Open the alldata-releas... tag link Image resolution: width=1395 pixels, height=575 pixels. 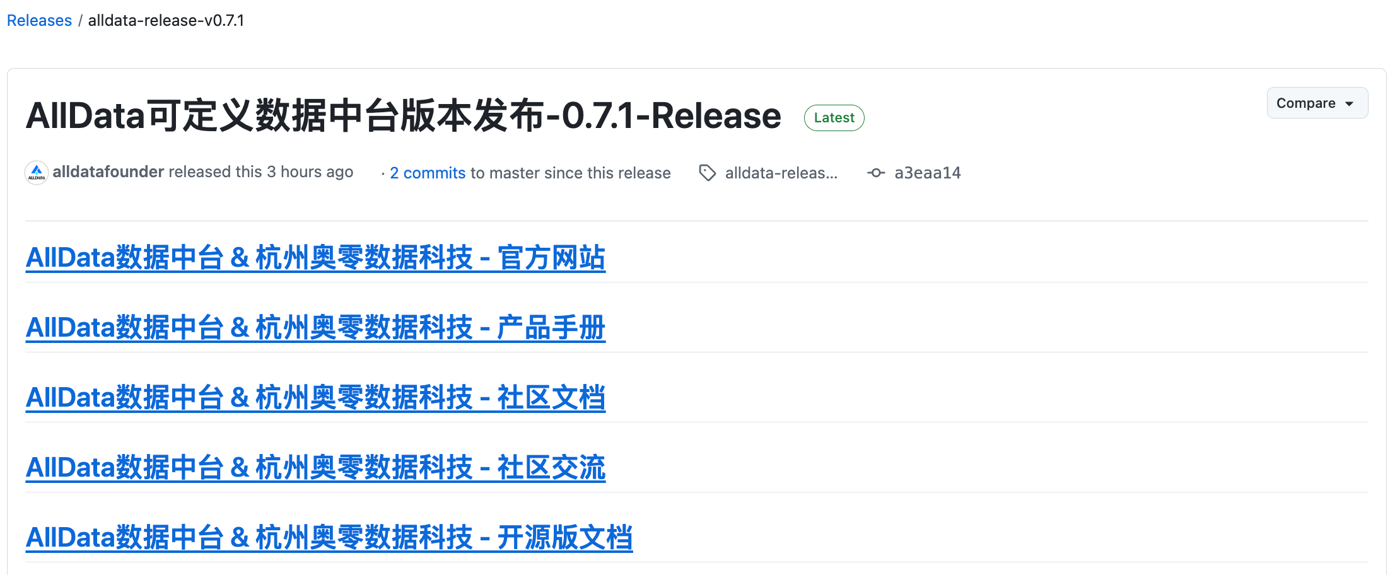(781, 173)
